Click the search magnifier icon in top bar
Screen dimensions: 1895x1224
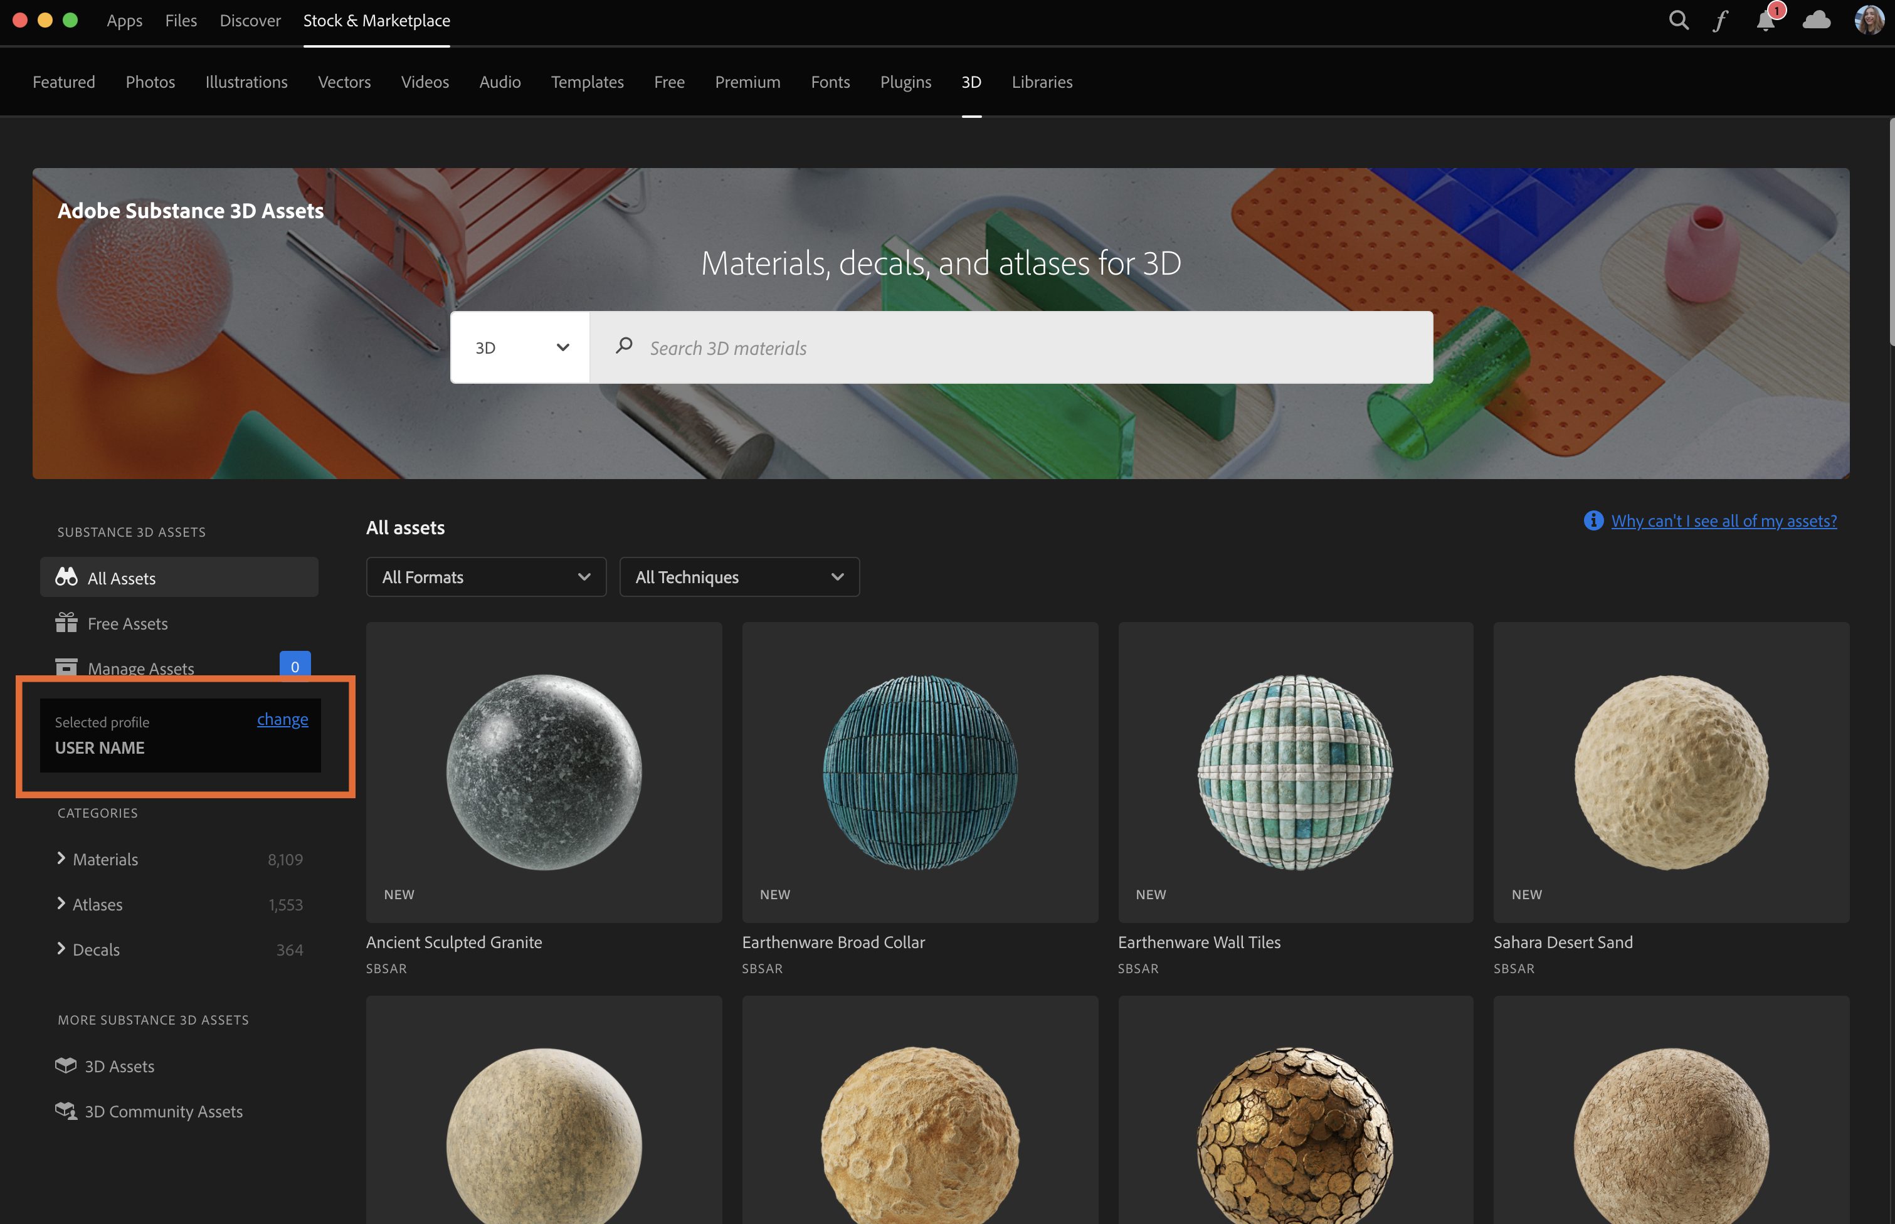(x=1678, y=21)
